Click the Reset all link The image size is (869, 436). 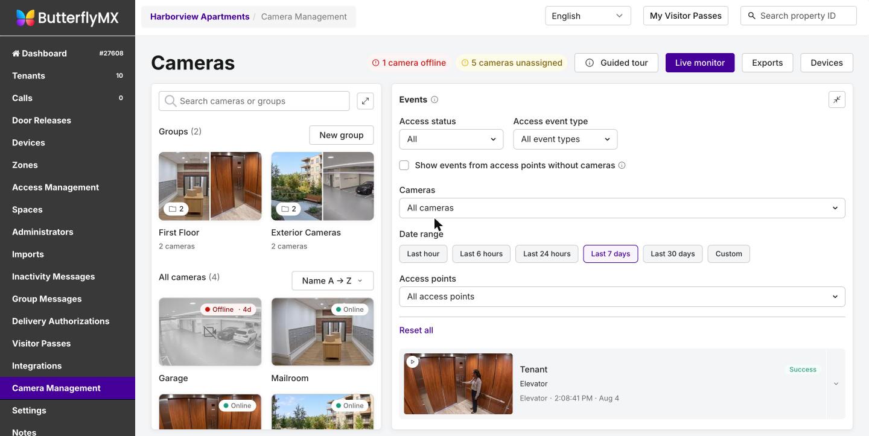pyautogui.click(x=416, y=330)
